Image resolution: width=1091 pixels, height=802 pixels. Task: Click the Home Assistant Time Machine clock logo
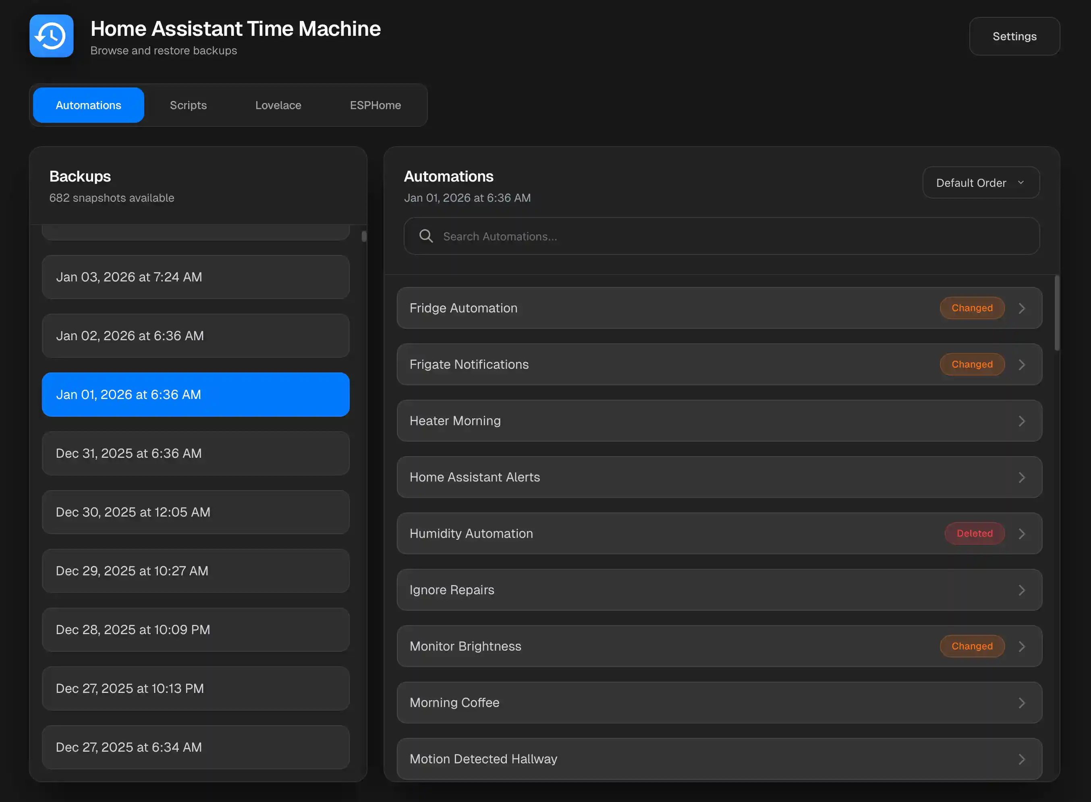pyautogui.click(x=51, y=36)
